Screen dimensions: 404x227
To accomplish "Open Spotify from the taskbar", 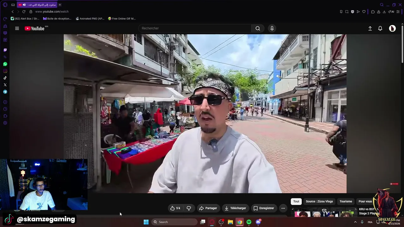I will pos(249,222).
